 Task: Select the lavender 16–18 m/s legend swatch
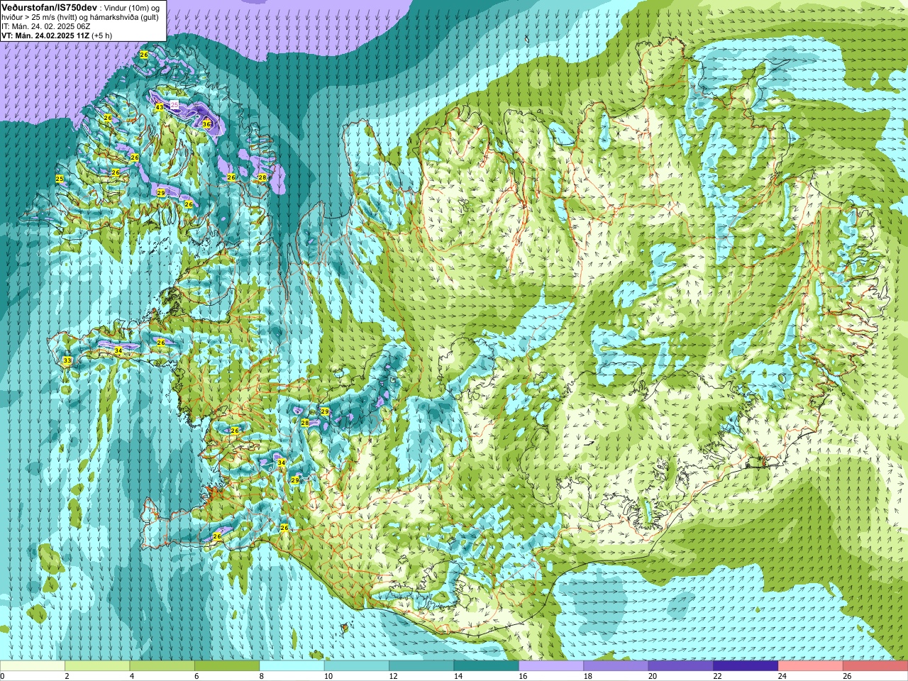551,666
